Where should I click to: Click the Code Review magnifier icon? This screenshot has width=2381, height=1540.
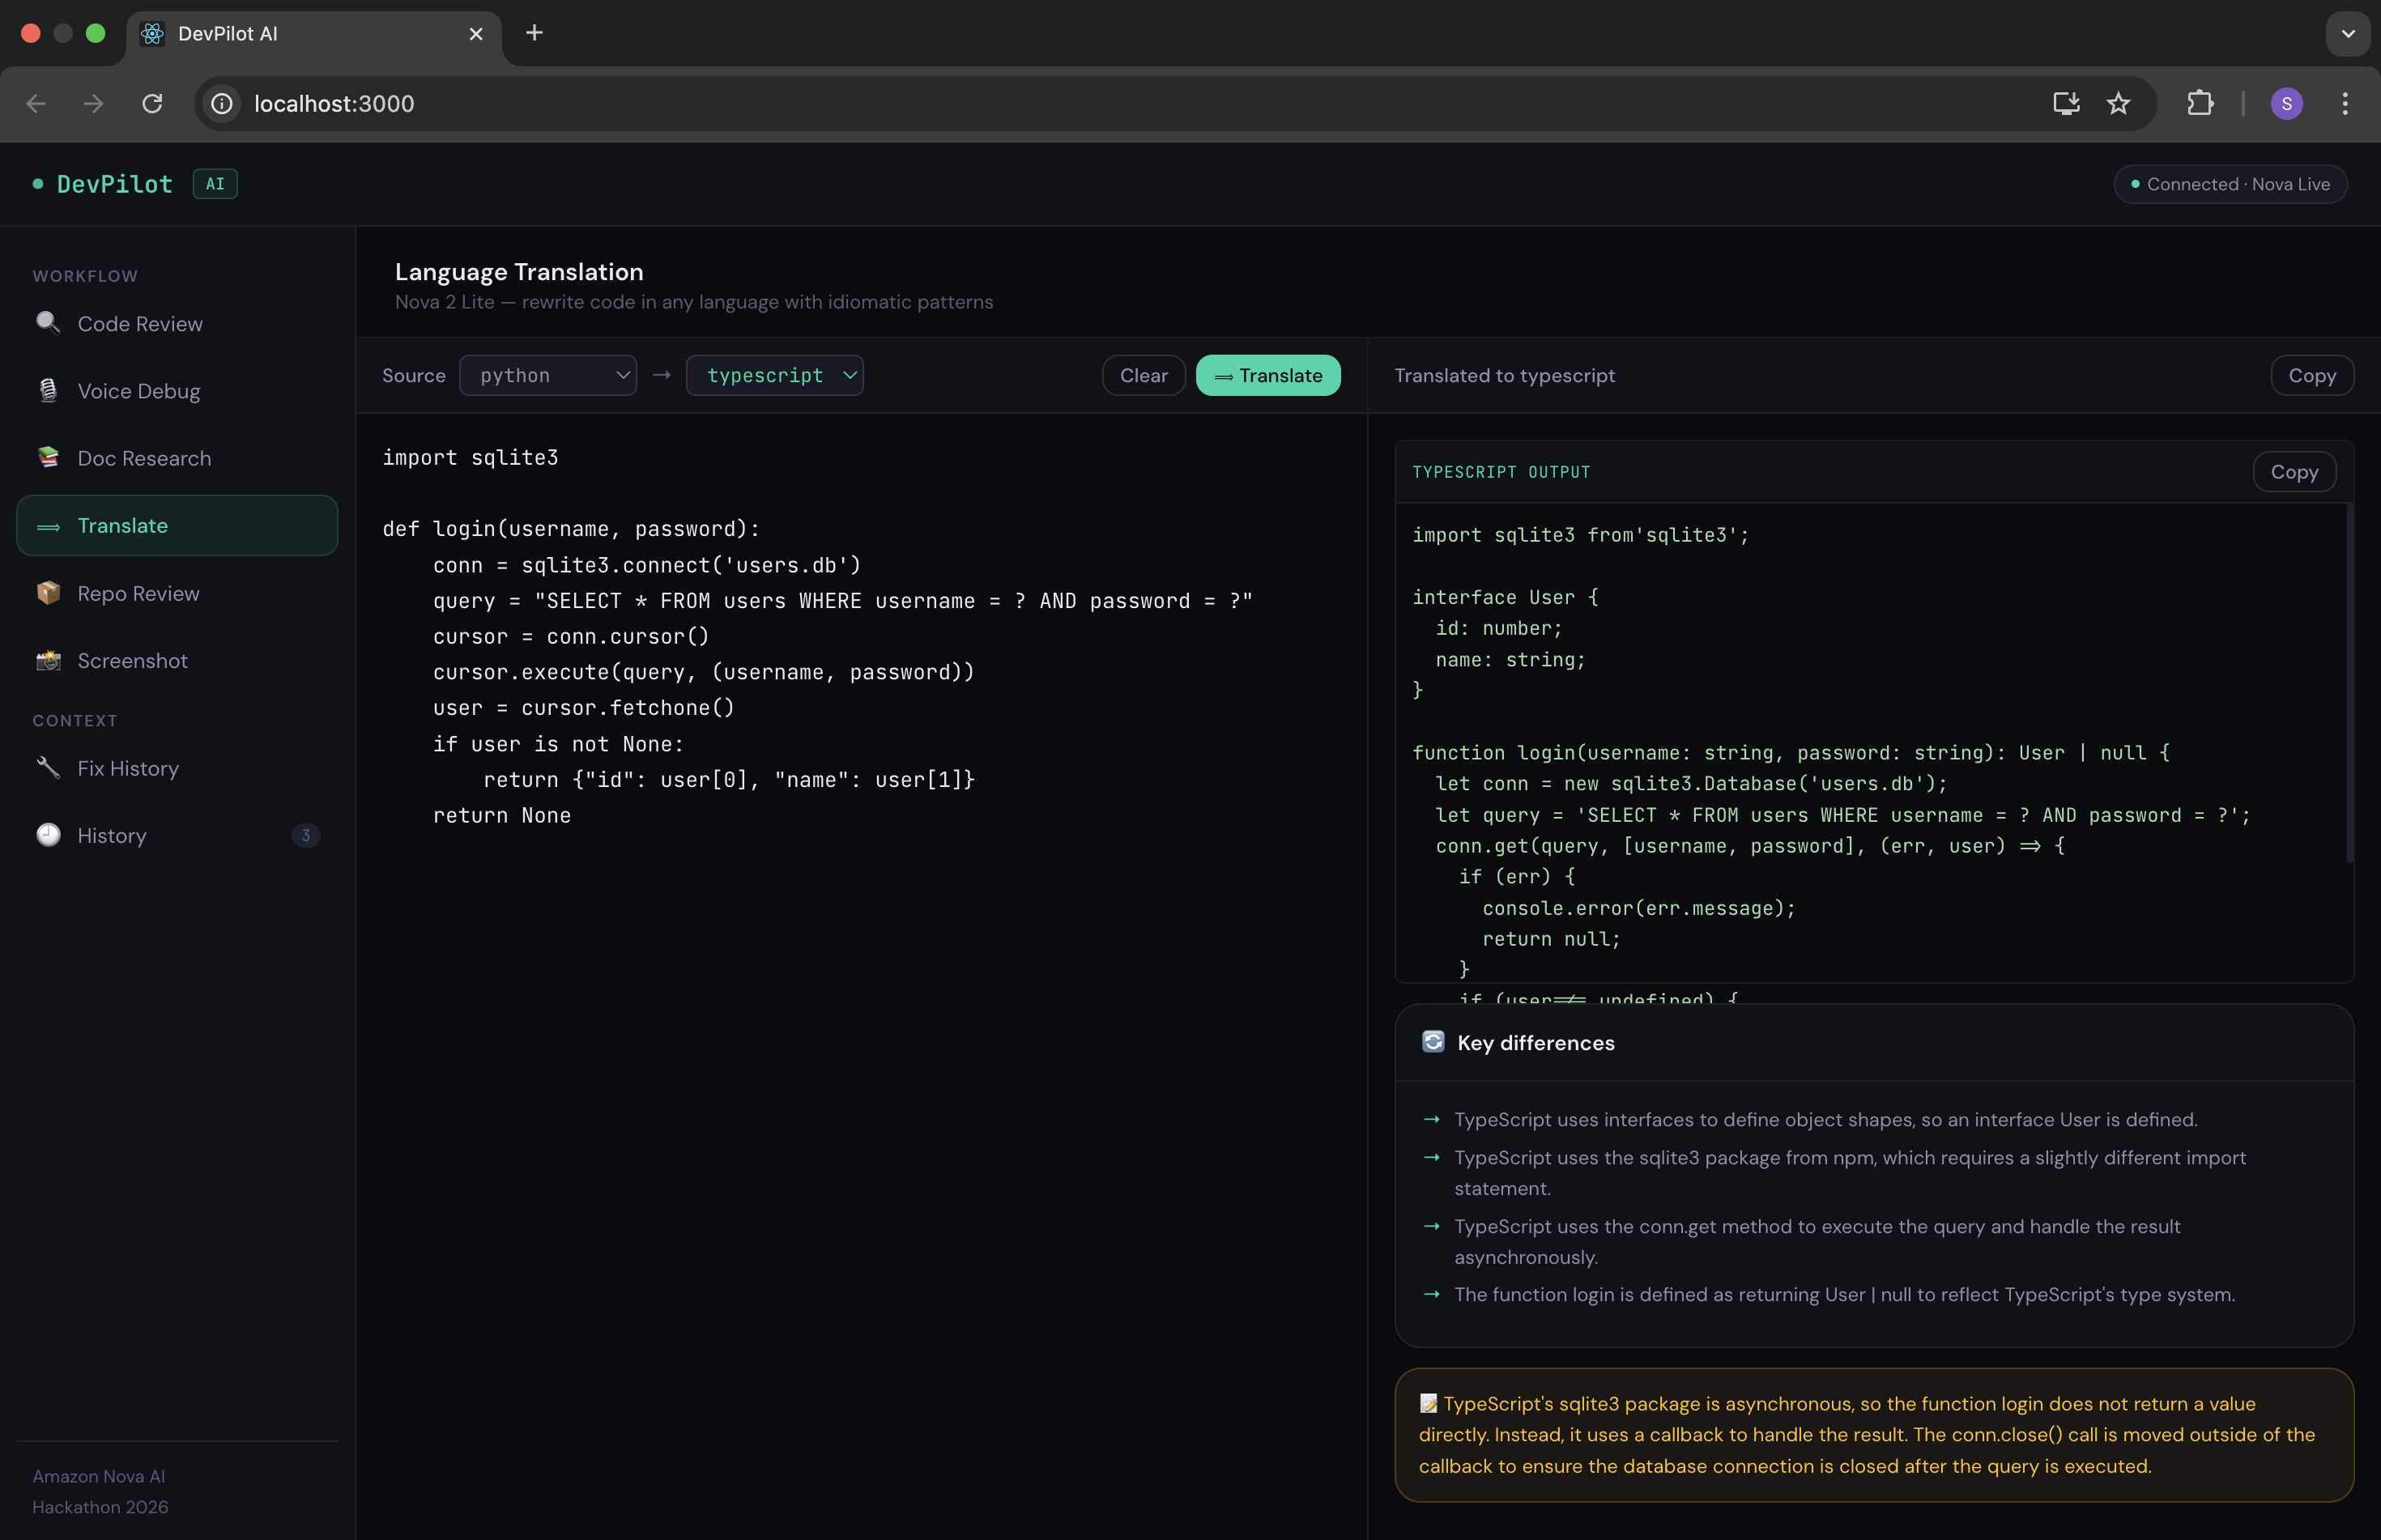click(47, 323)
